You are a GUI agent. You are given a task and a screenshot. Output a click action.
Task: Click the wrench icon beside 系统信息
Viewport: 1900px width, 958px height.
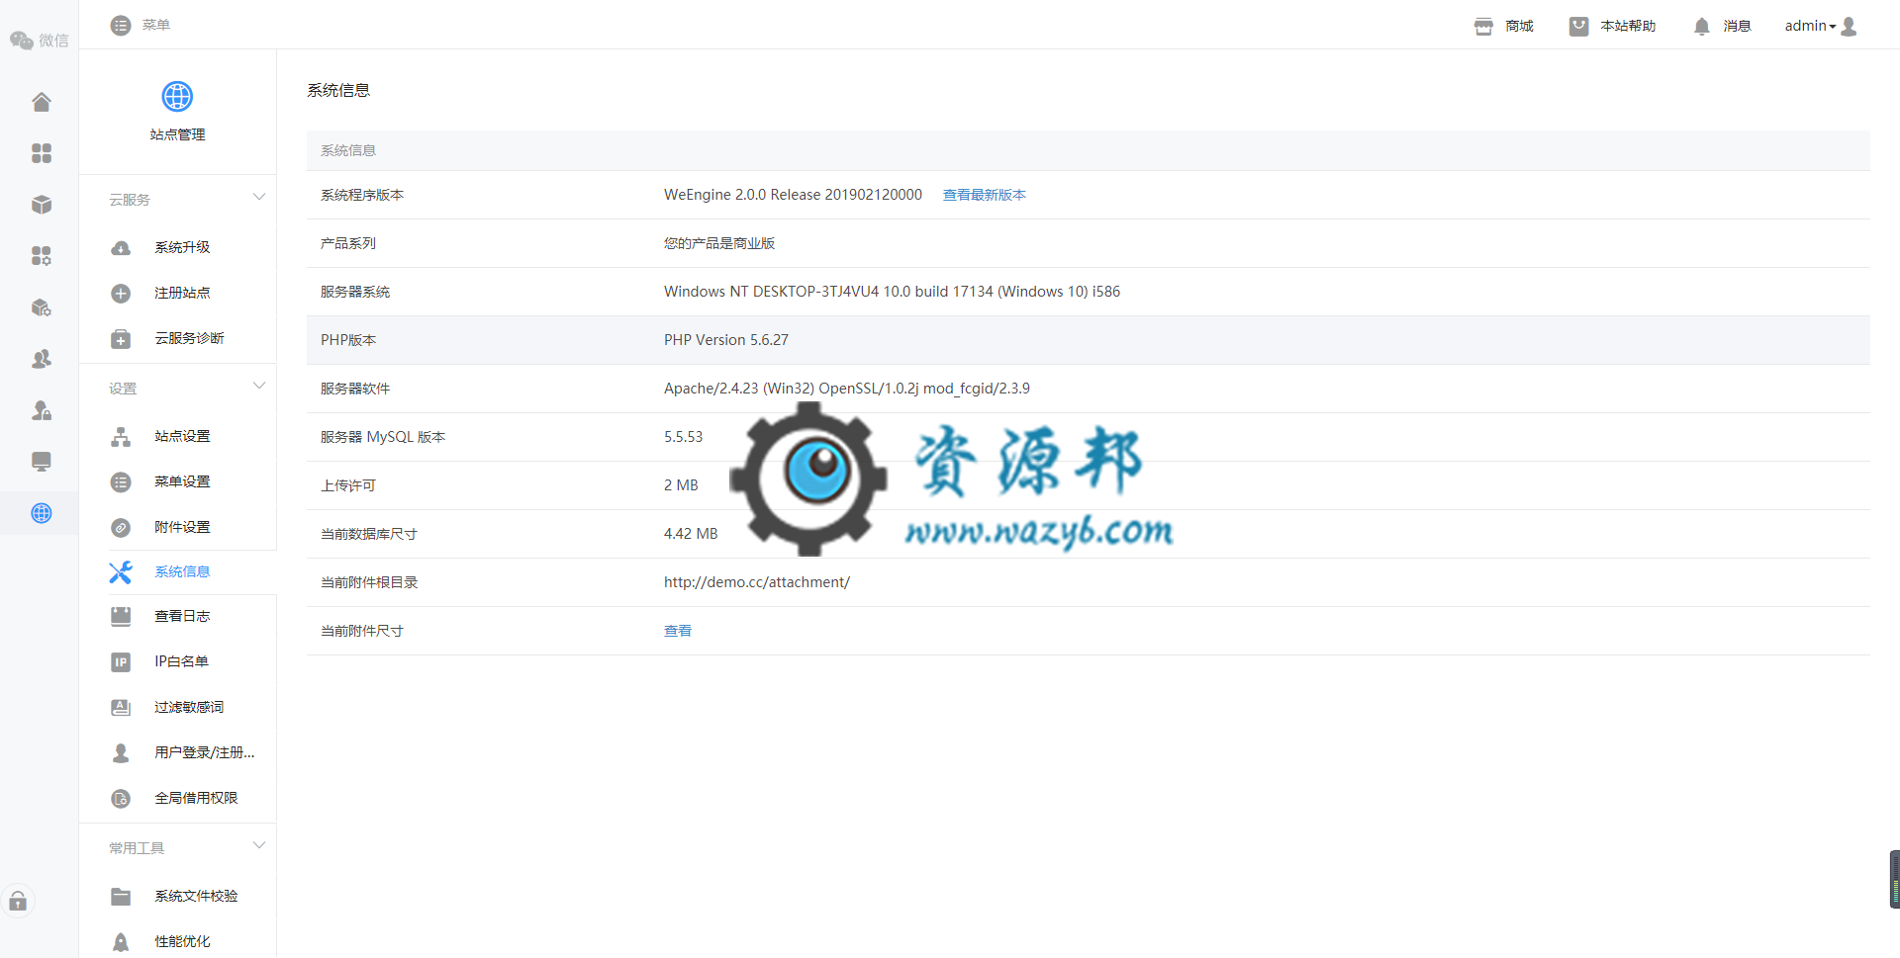(x=121, y=571)
